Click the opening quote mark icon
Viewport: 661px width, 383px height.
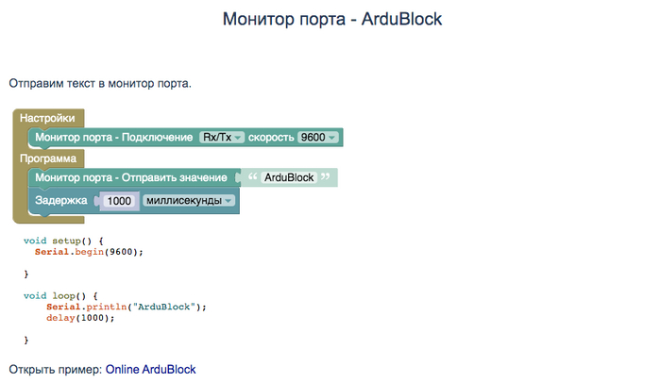pos(252,177)
